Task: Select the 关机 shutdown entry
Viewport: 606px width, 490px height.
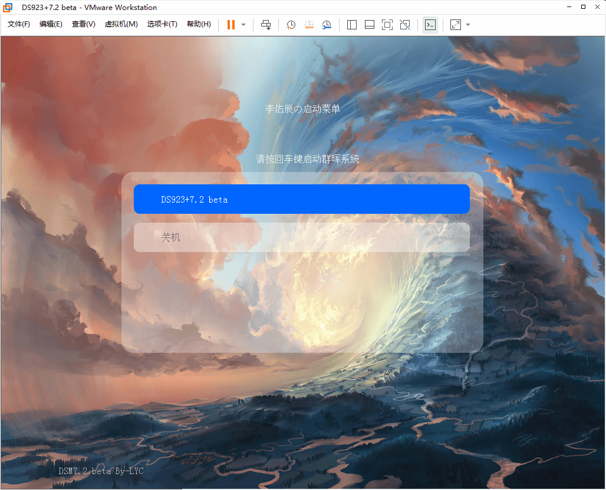Action: (302, 237)
